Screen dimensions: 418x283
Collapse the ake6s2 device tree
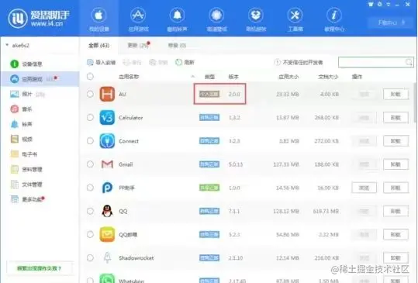tap(7, 45)
